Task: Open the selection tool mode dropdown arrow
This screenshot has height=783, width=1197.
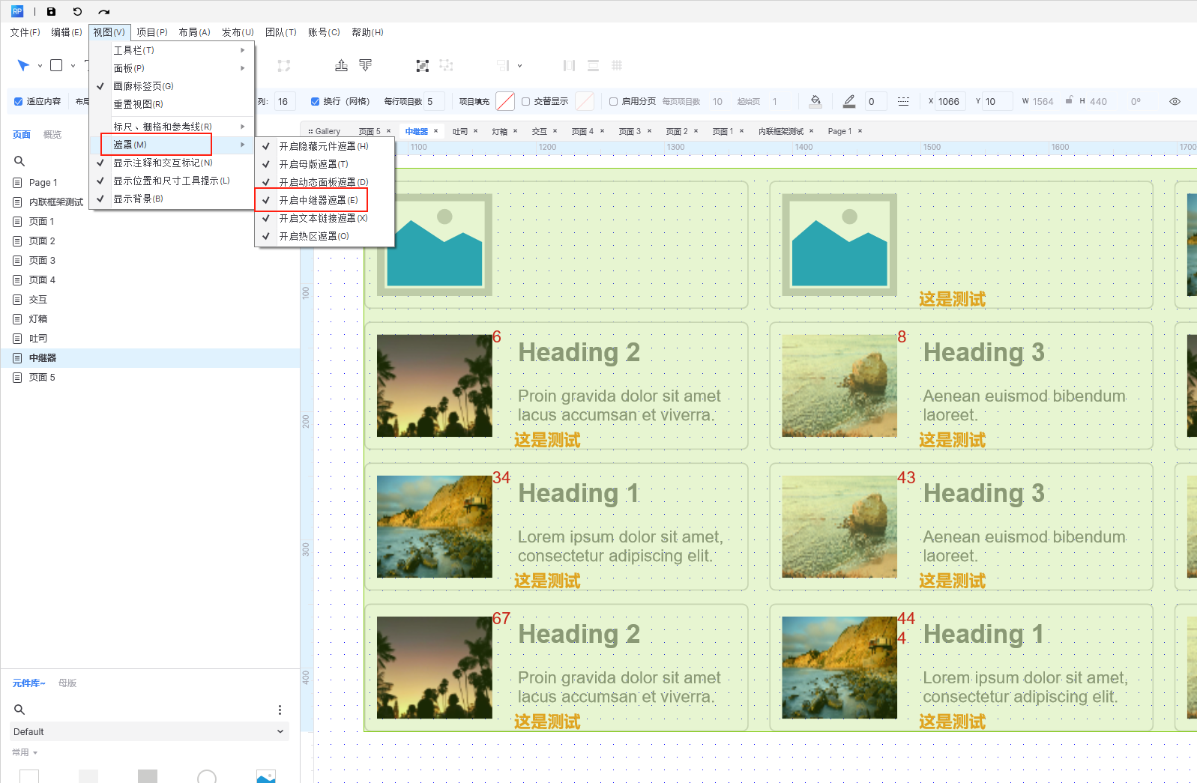Action: pyautogui.click(x=40, y=66)
